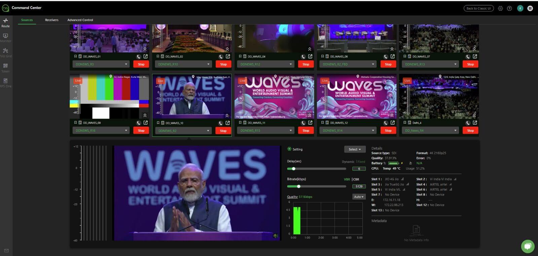
Task: Stop the DD_WAVES_12 stream
Action: point(388,130)
